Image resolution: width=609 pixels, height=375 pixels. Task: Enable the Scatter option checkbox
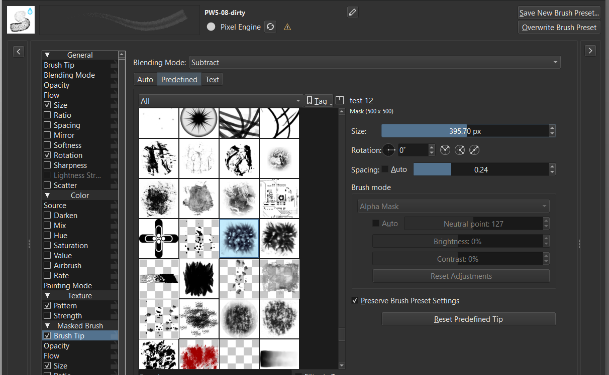coord(47,185)
